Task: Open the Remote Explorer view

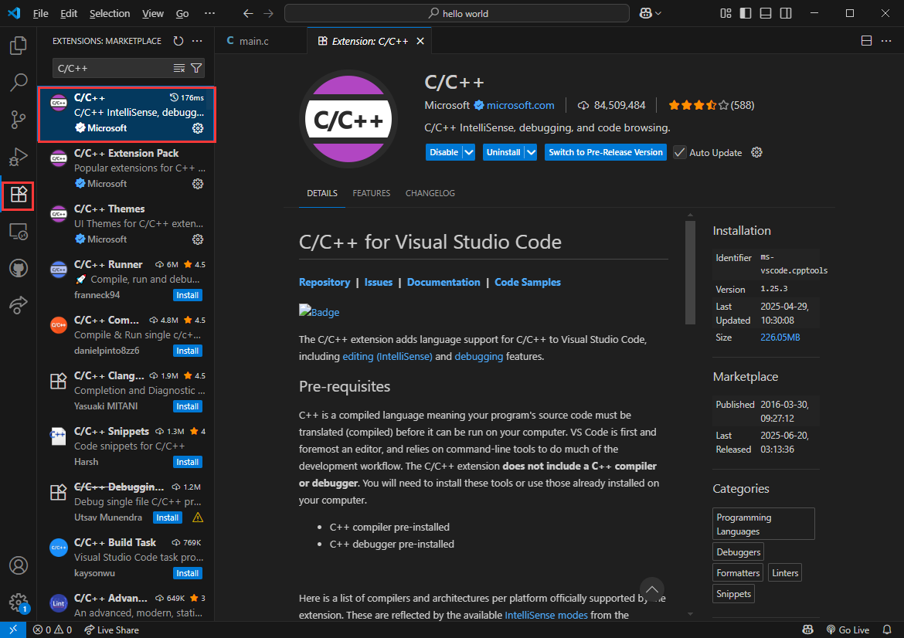Action: [x=17, y=231]
